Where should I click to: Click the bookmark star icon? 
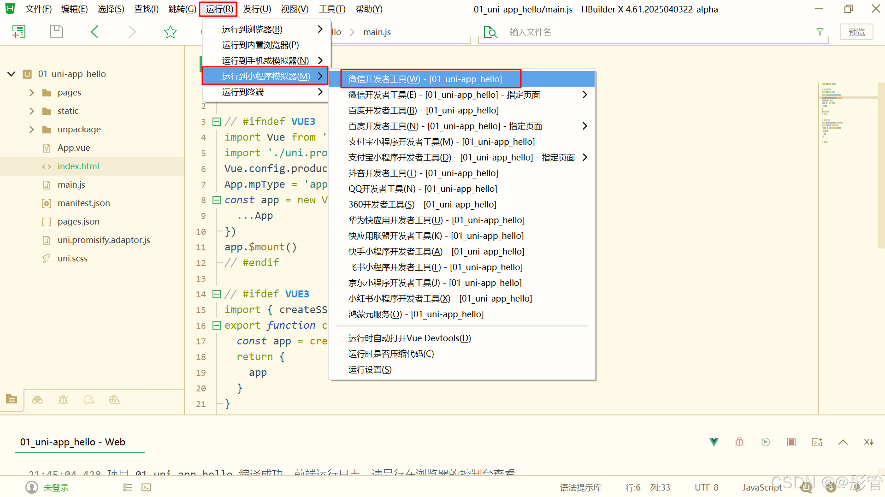[171, 32]
